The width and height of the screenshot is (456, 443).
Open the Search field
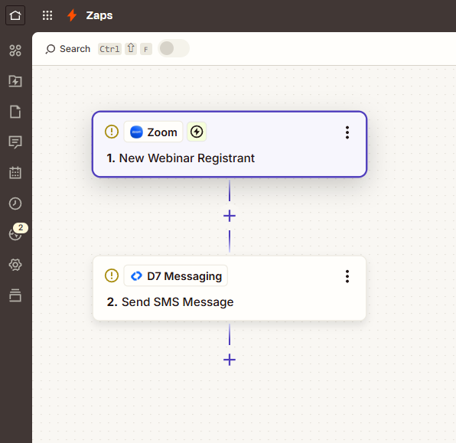click(x=99, y=48)
